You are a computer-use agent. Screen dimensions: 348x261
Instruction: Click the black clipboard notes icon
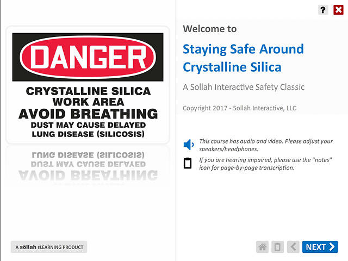tap(188, 163)
